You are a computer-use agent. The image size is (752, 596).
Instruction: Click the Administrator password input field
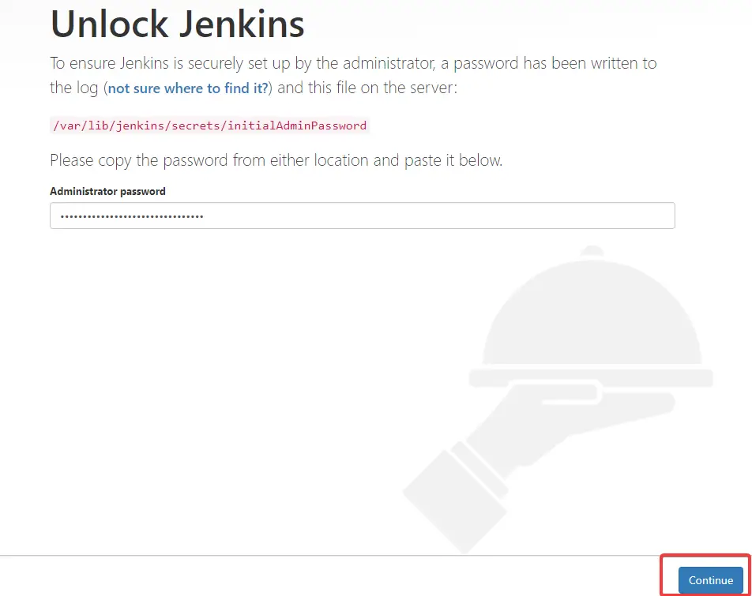(363, 215)
